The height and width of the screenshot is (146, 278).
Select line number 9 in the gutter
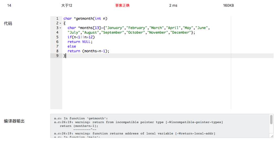click(57, 56)
